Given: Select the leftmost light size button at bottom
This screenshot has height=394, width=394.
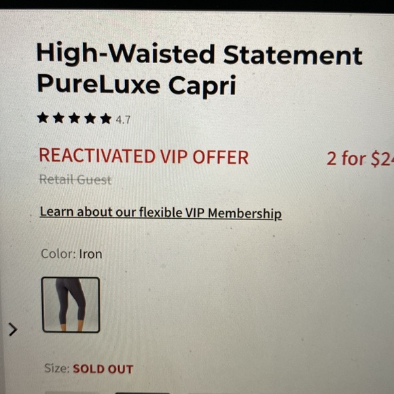Looking at the screenshot, I should [71, 393].
